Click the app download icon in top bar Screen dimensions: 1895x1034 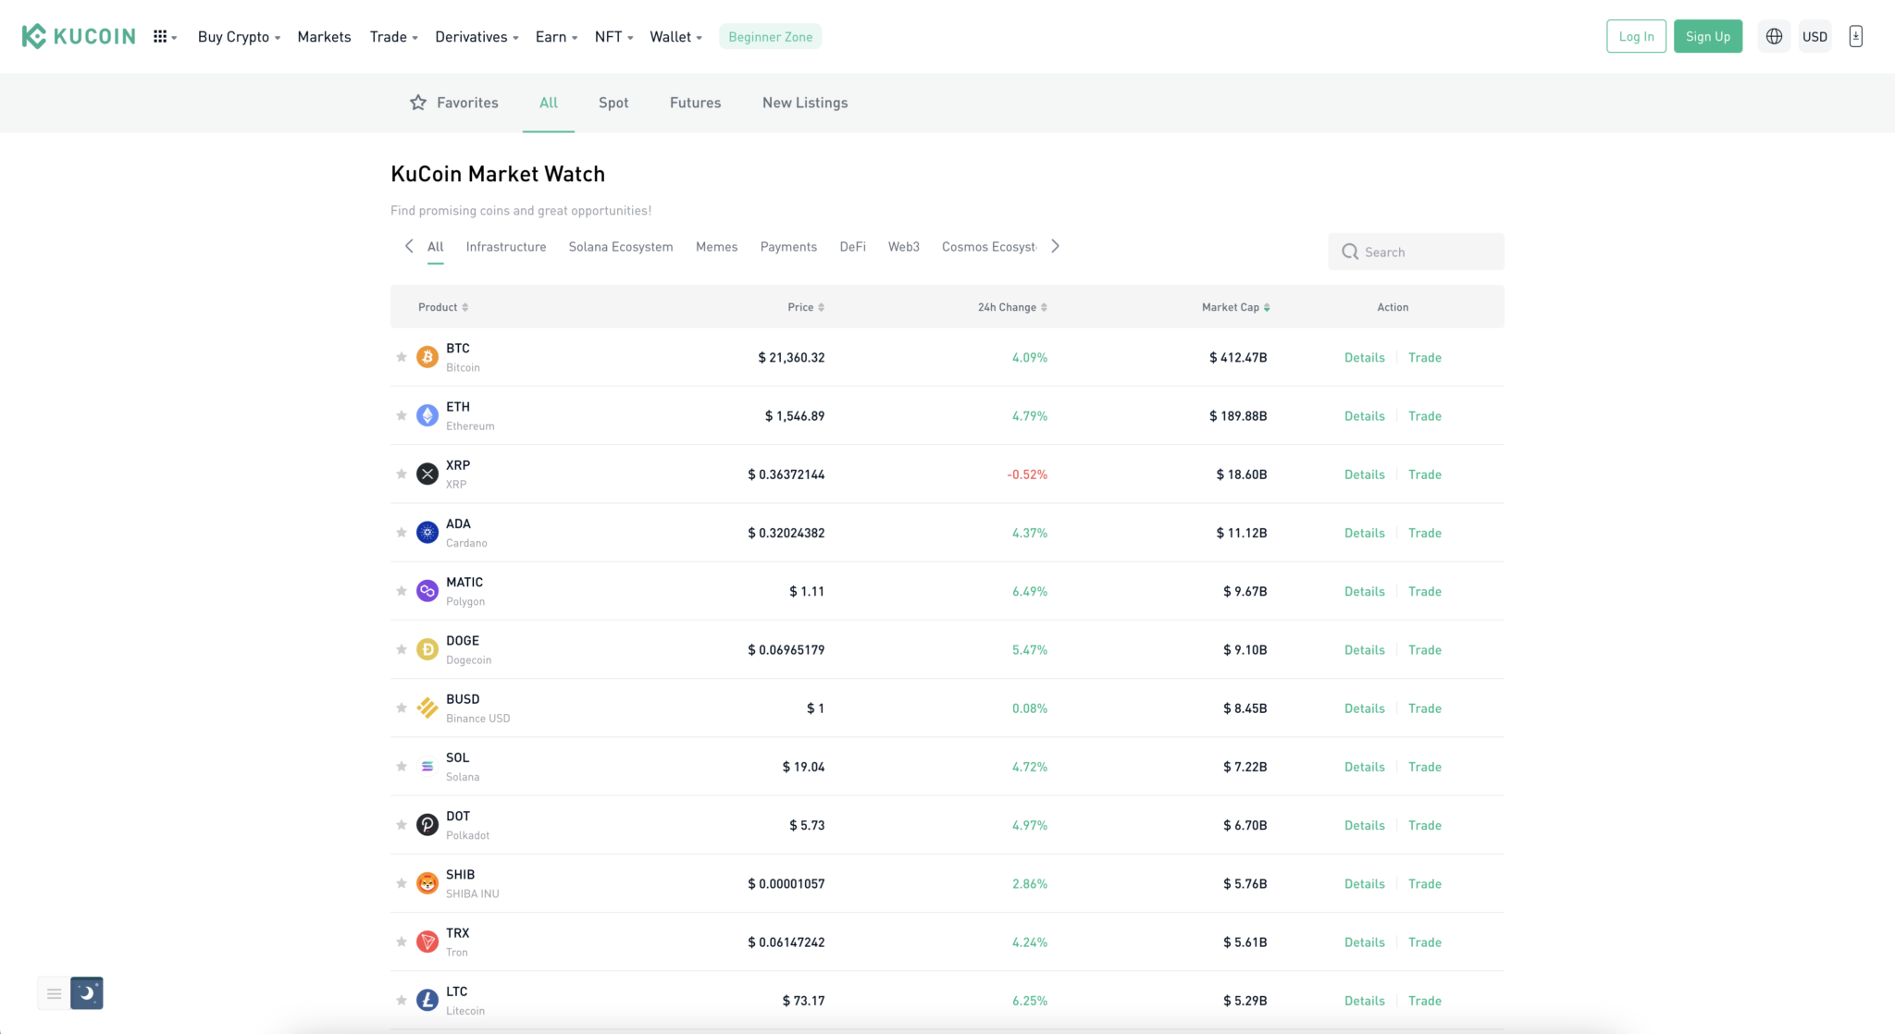click(x=1856, y=36)
